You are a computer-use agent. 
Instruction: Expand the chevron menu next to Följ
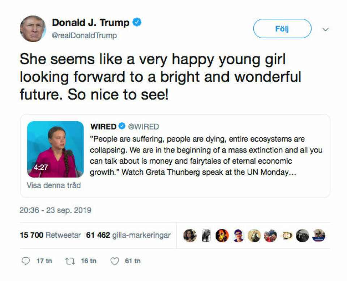325,29
